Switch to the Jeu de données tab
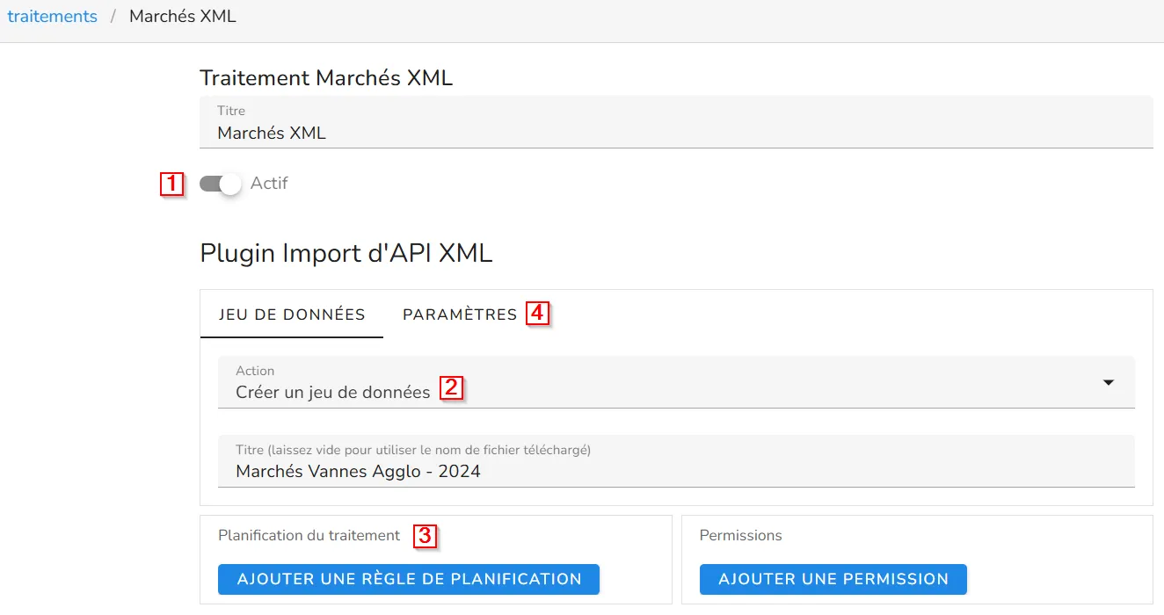The height and width of the screenshot is (615, 1164). pyautogui.click(x=292, y=315)
